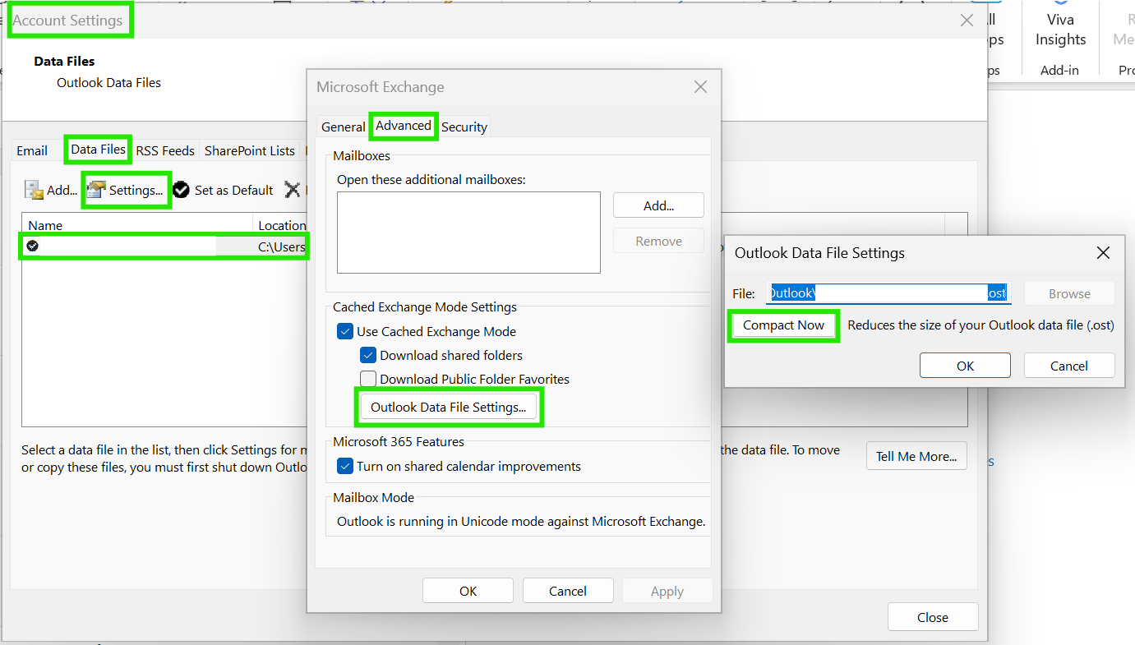Open the RSS Feeds tab
This screenshot has height=645, width=1135.
[x=165, y=150]
